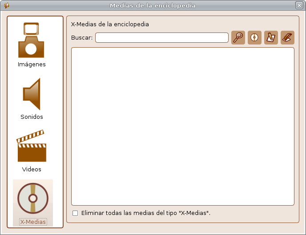The image size is (306, 235).
Task: Click the pencil-and-paper edit button
Action: 271,38
